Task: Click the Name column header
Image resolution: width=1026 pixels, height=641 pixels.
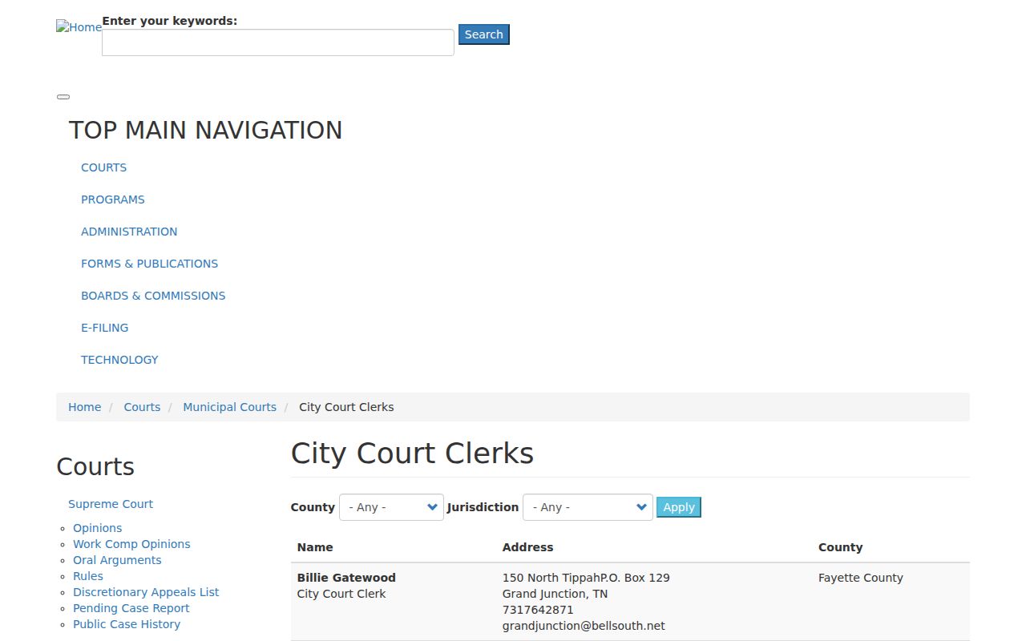Action: pyautogui.click(x=315, y=547)
